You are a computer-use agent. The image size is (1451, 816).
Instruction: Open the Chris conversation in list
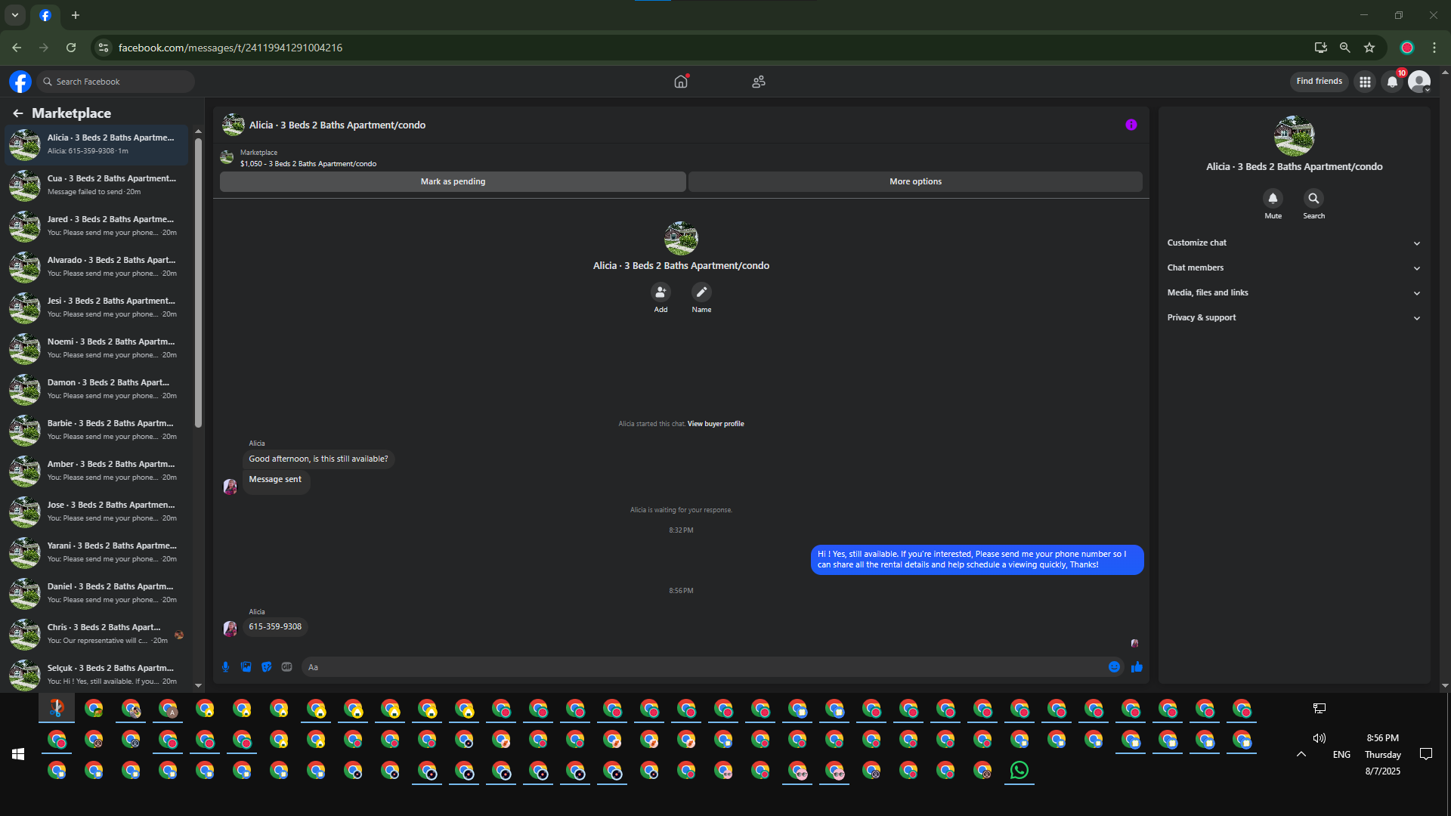coord(97,635)
